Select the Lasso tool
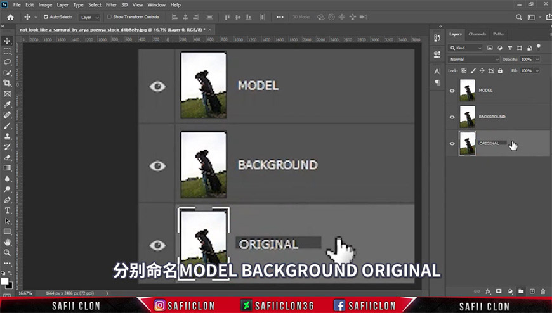The height and width of the screenshot is (313, 552). click(7, 62)
